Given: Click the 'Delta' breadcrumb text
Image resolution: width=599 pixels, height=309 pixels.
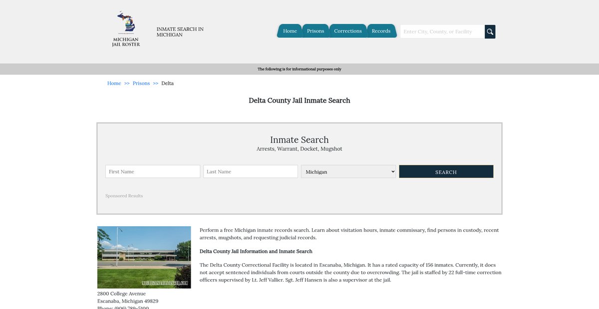Looking at the screenshot, I should coord(168,83).
